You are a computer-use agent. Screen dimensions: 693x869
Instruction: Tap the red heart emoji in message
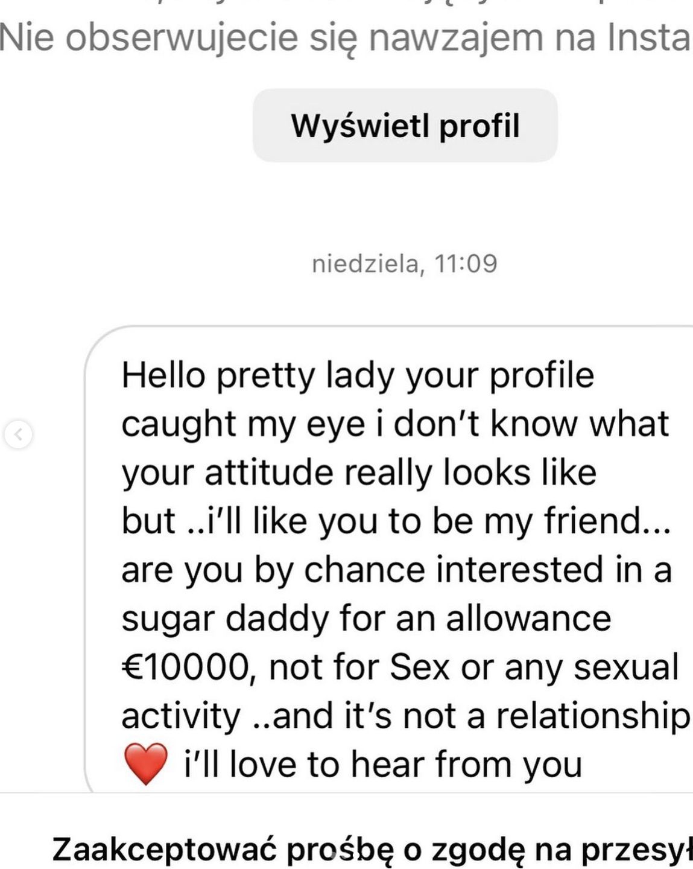(x=145, y=764)
